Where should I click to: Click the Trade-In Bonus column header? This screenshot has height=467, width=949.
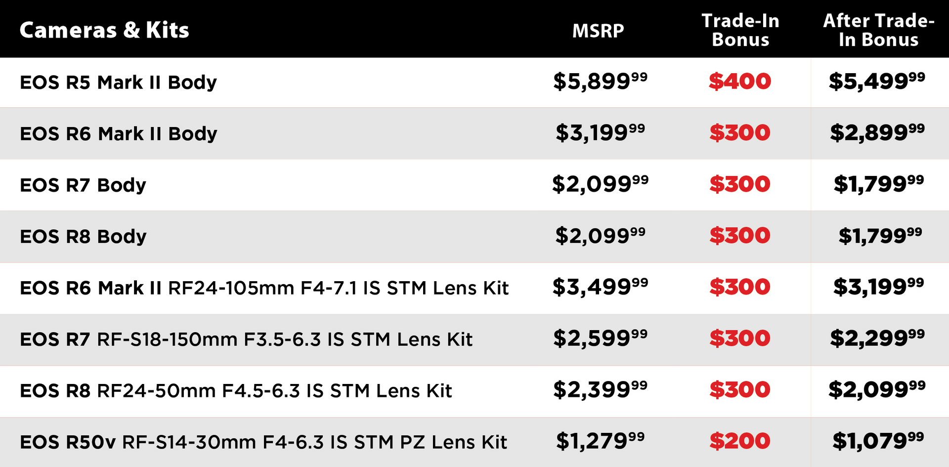[740, 30]
